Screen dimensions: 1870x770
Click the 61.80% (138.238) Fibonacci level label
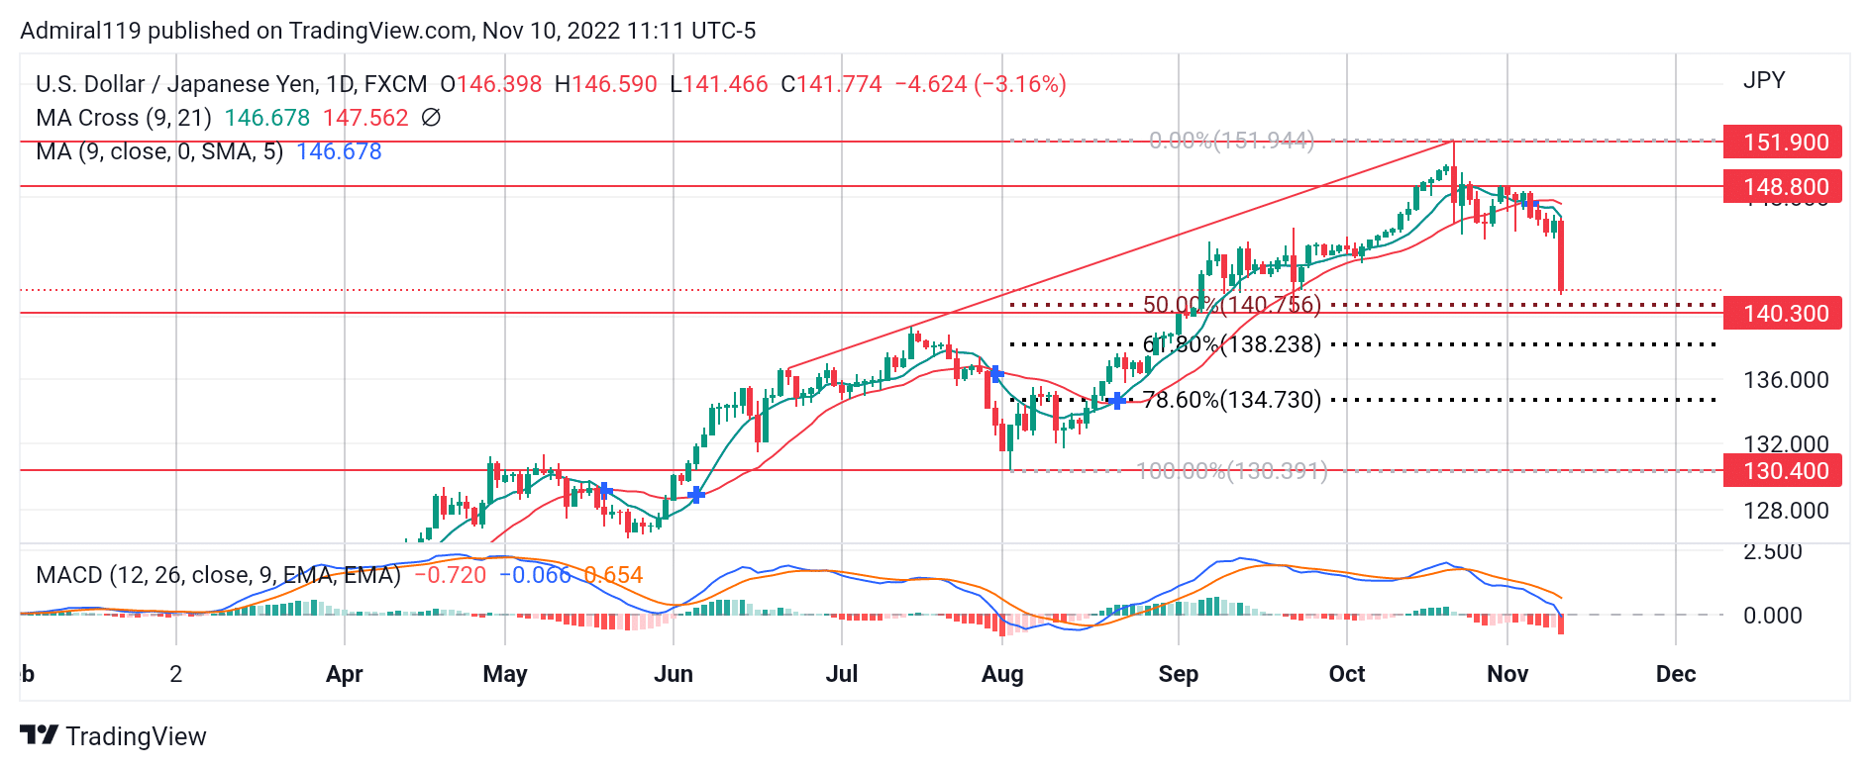[x=1231, y=344]
